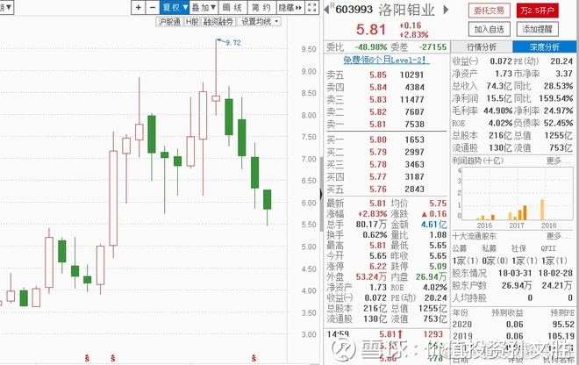Screen dimensions: 579x365
Task: Toggle fullscreen chart icon
Action: [x=311, y=7]
